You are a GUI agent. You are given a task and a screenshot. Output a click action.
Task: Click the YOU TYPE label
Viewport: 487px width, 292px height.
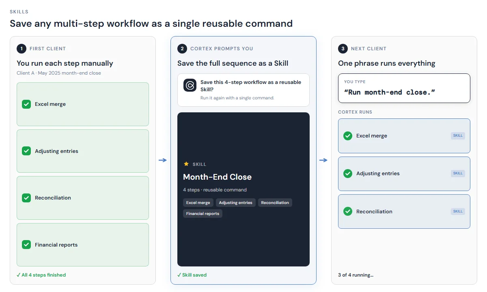point(355,82)
